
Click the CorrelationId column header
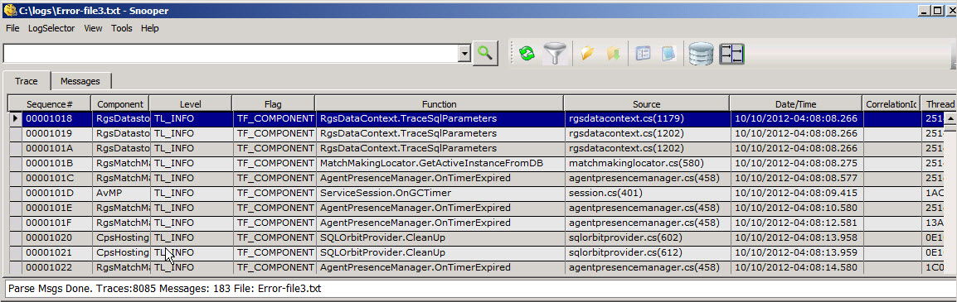(891, 104)
